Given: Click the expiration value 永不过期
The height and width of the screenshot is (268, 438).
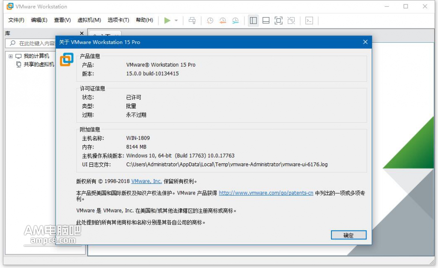Looking at the screenshot, I should click(136, 115).
